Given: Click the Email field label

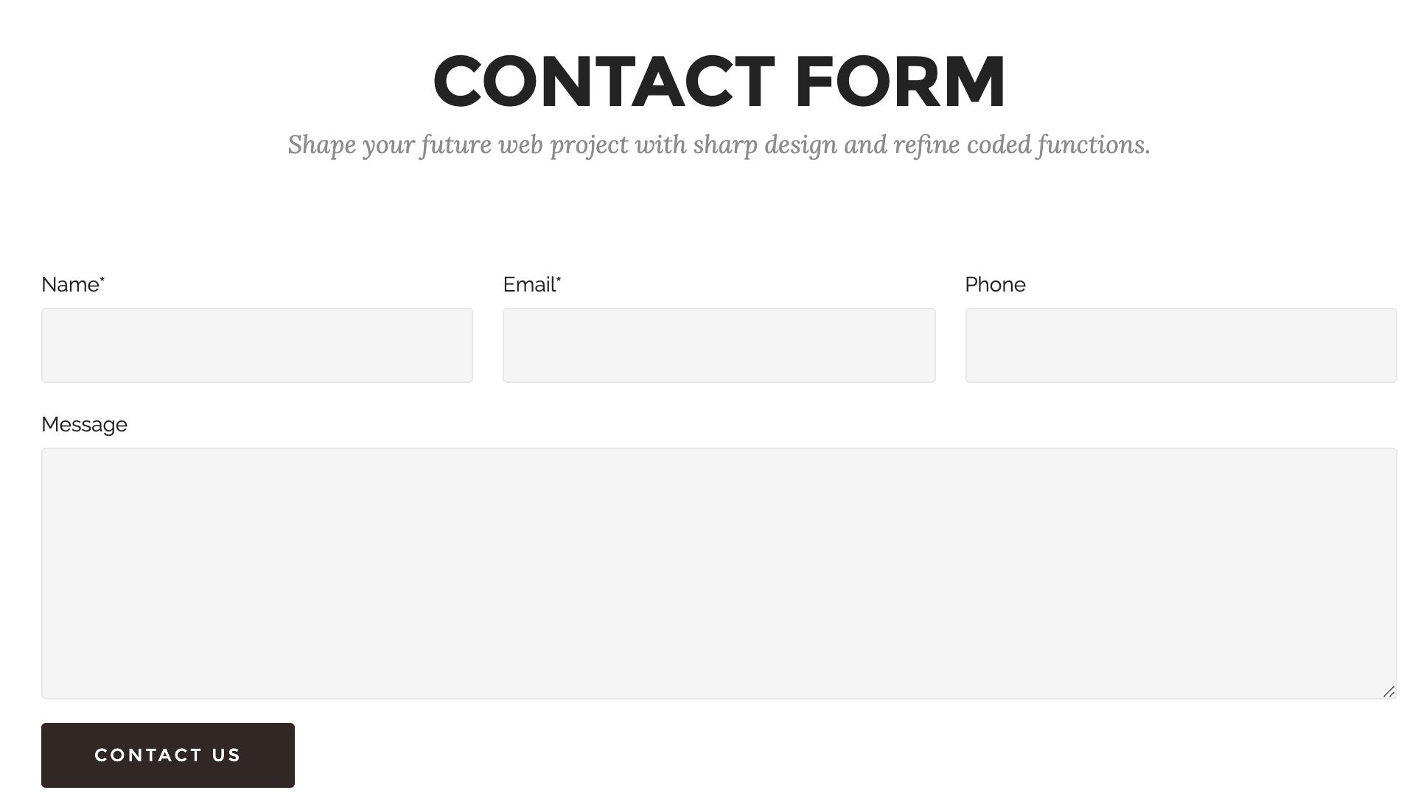Looking at the screenshot, I should [528, 285].
